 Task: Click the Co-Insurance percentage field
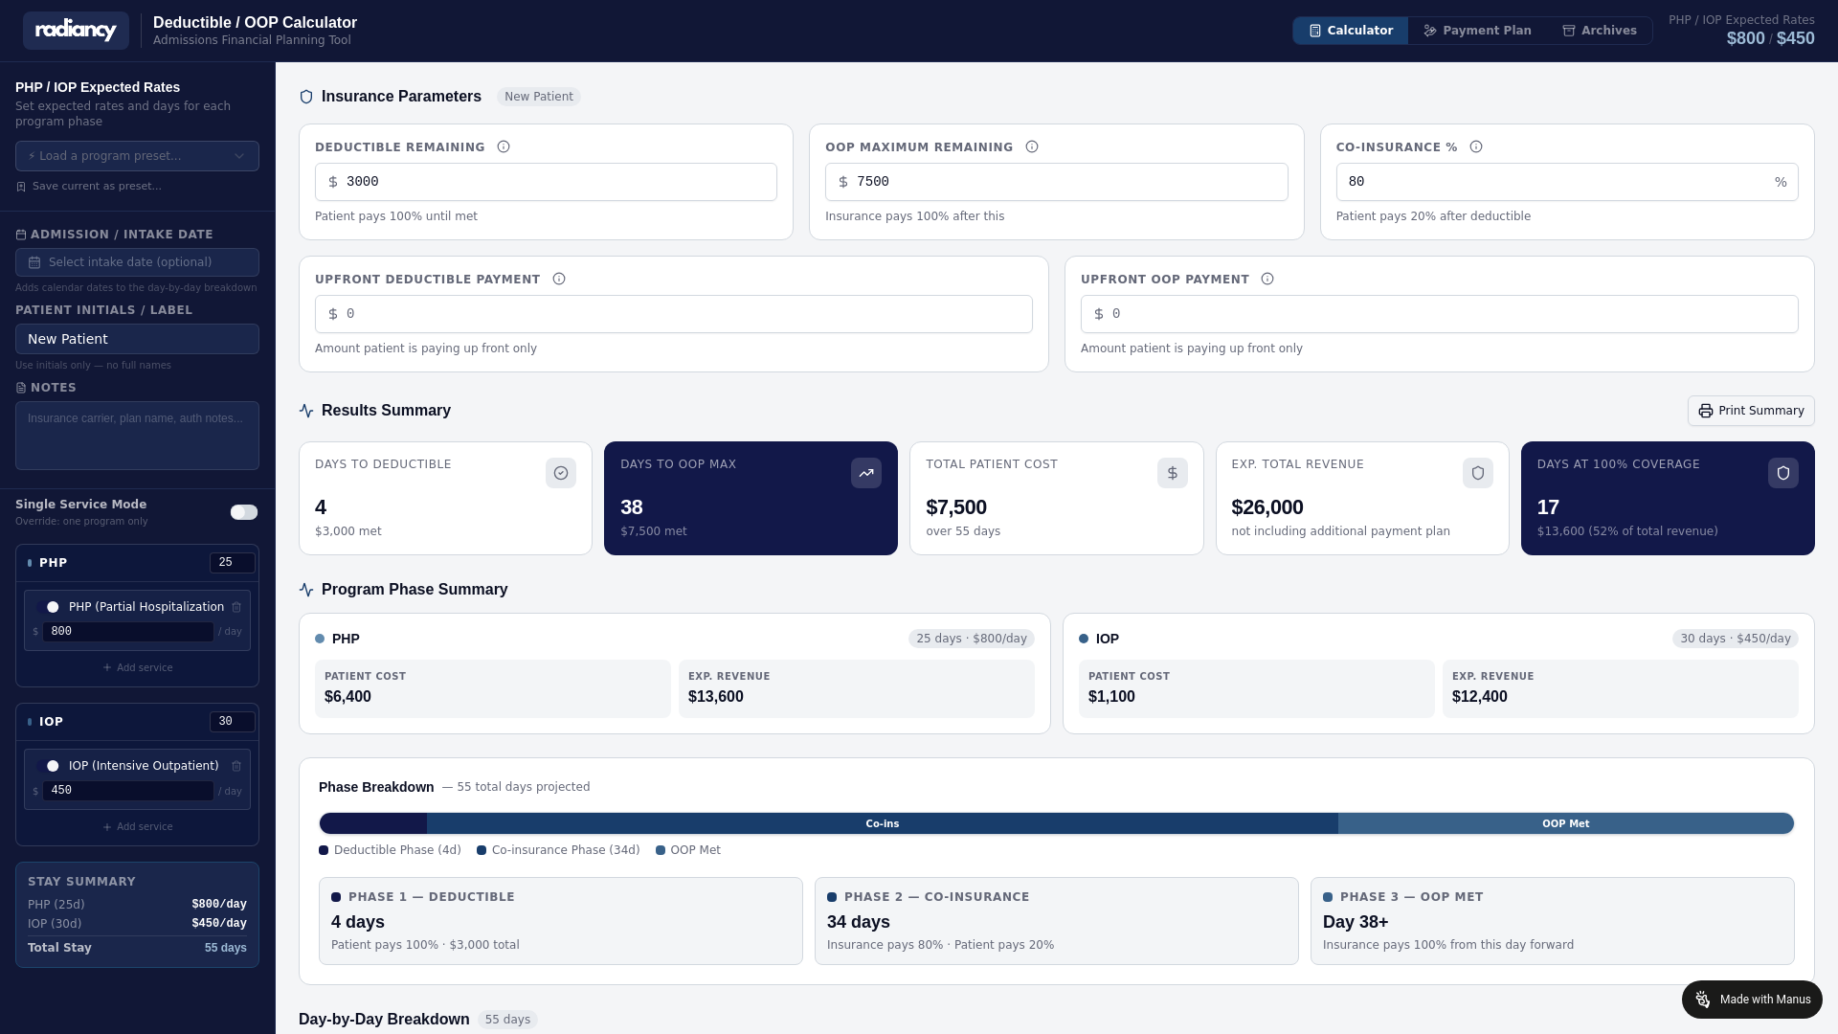pos(1566,182)
